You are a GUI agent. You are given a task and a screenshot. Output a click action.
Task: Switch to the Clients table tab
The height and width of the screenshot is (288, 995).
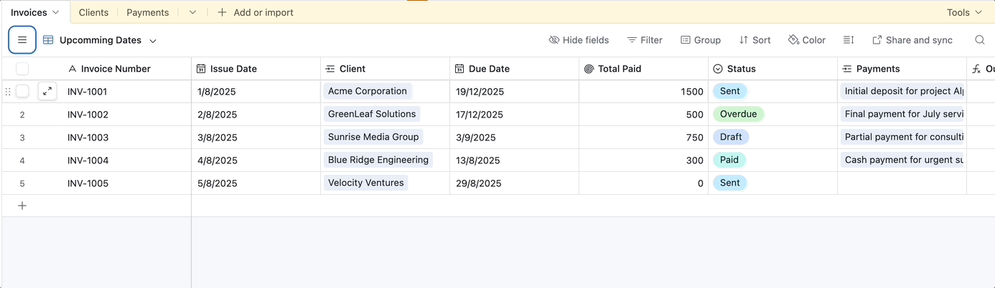(93, 12)
